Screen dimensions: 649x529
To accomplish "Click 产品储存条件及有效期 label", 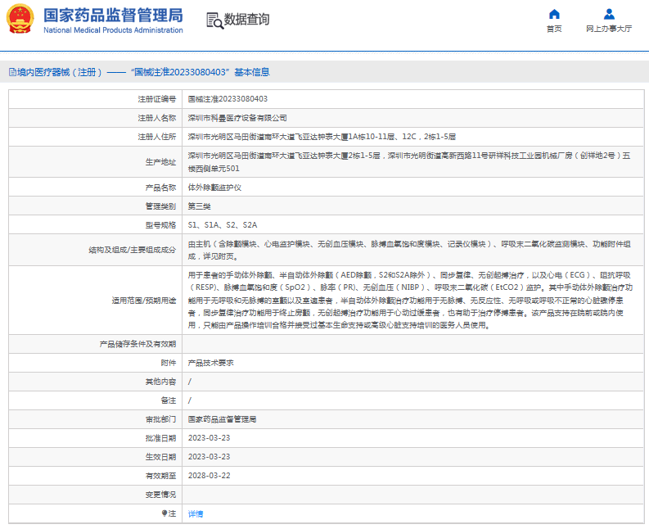I will [x=137, y=344].
